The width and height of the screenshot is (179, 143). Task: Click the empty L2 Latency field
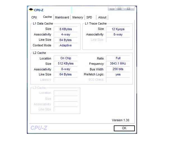click(66, 80)
